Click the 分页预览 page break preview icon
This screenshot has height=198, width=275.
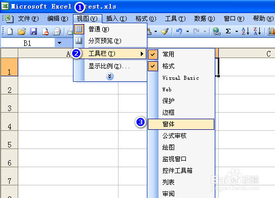[x=78, y=40]
